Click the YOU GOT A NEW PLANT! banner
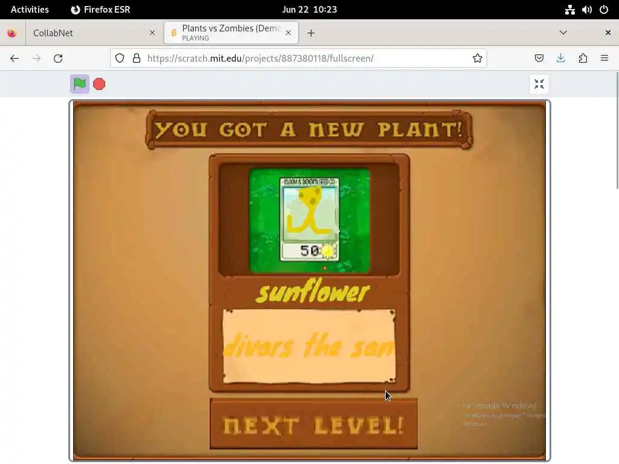The width and height of the screenshot is (619, 464). pos(309,130)
